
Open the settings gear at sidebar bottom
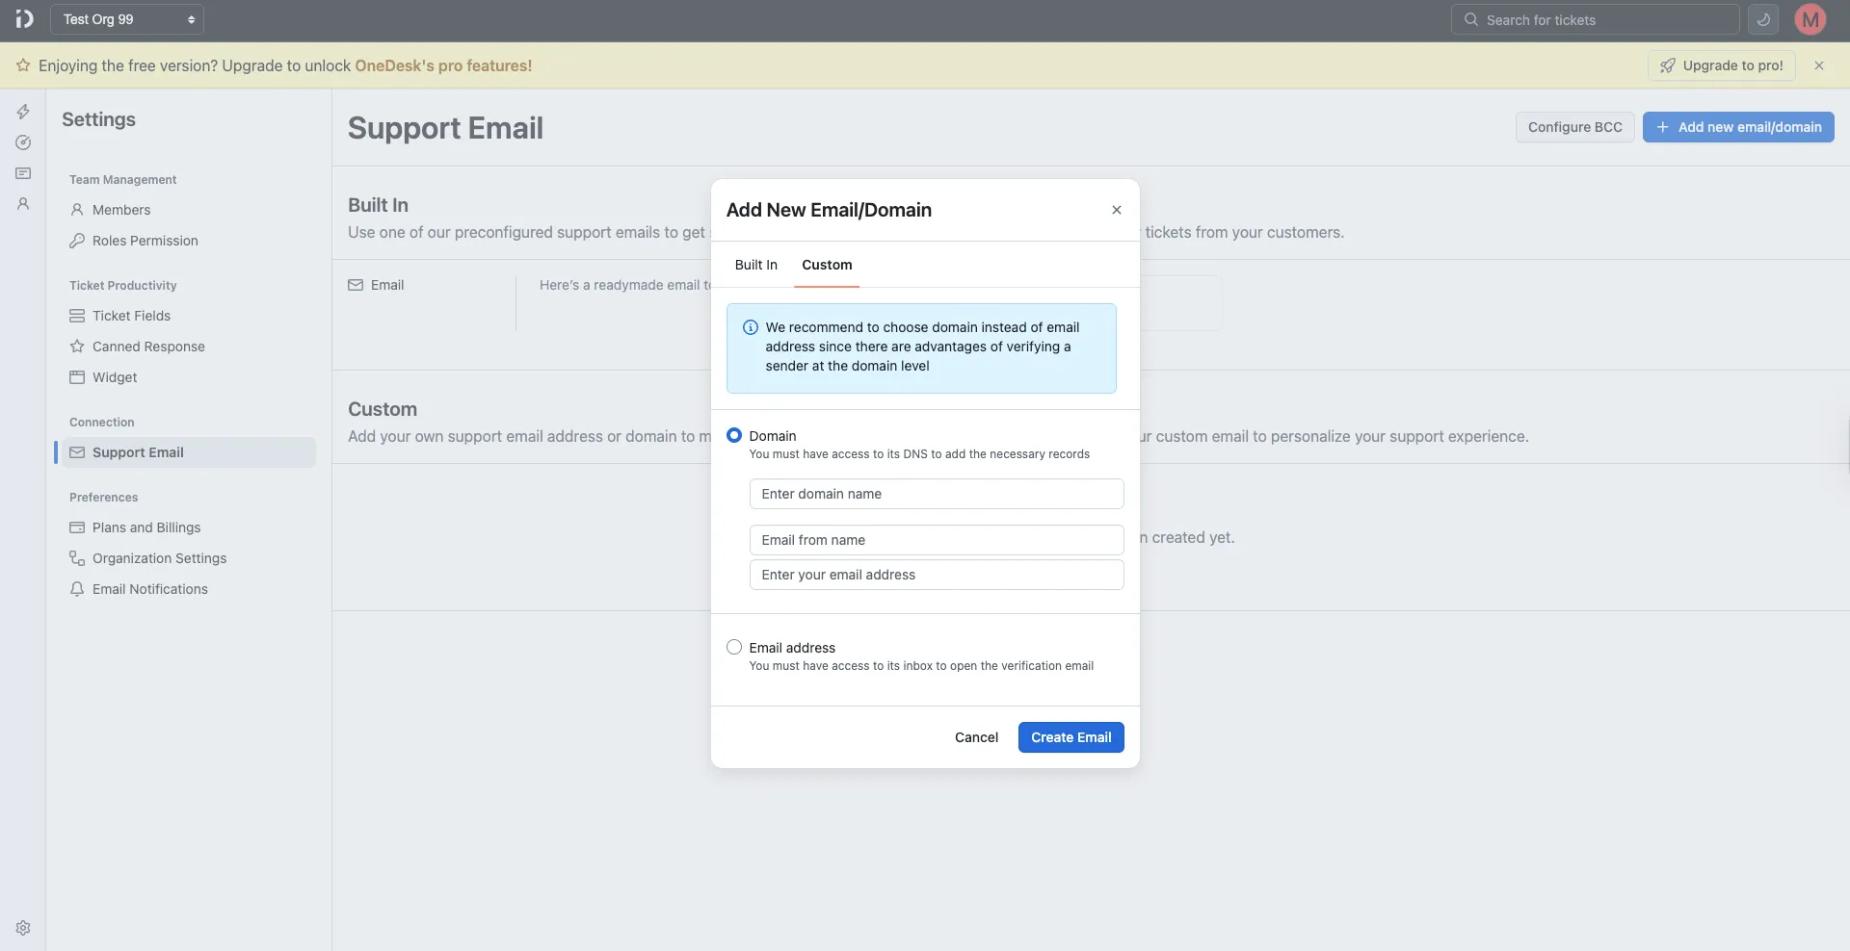click(23, 927)
